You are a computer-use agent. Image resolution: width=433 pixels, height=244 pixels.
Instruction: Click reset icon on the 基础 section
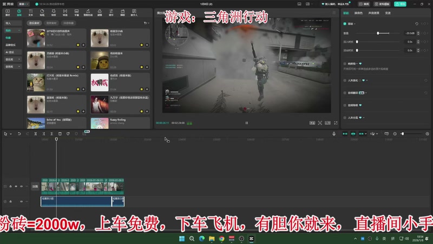coord(417,24)
